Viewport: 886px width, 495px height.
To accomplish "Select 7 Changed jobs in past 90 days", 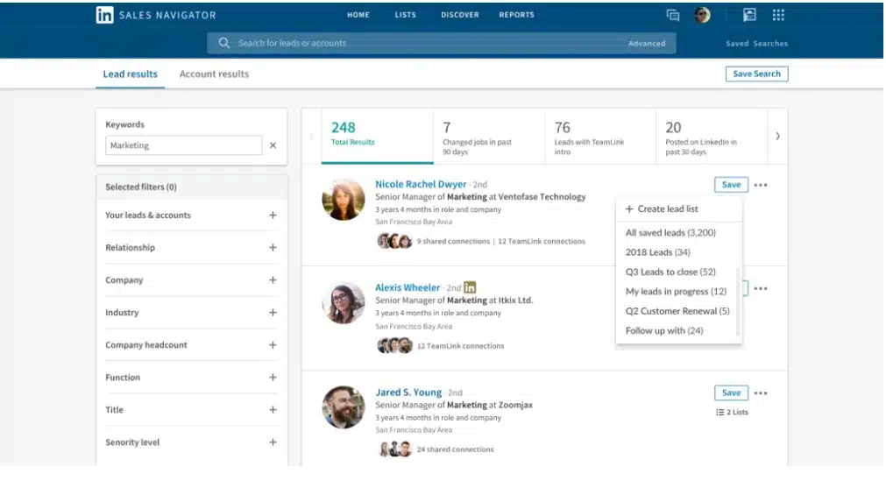I will [x=489, y=136].
